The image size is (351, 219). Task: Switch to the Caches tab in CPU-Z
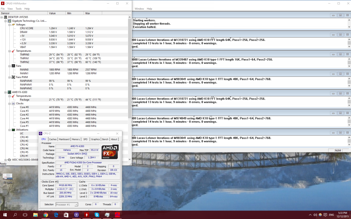53,139
